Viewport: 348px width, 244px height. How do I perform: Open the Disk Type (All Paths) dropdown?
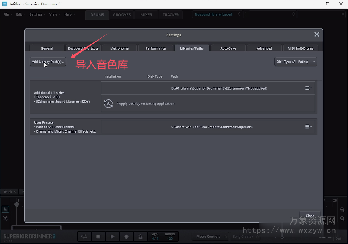point(295,62)
